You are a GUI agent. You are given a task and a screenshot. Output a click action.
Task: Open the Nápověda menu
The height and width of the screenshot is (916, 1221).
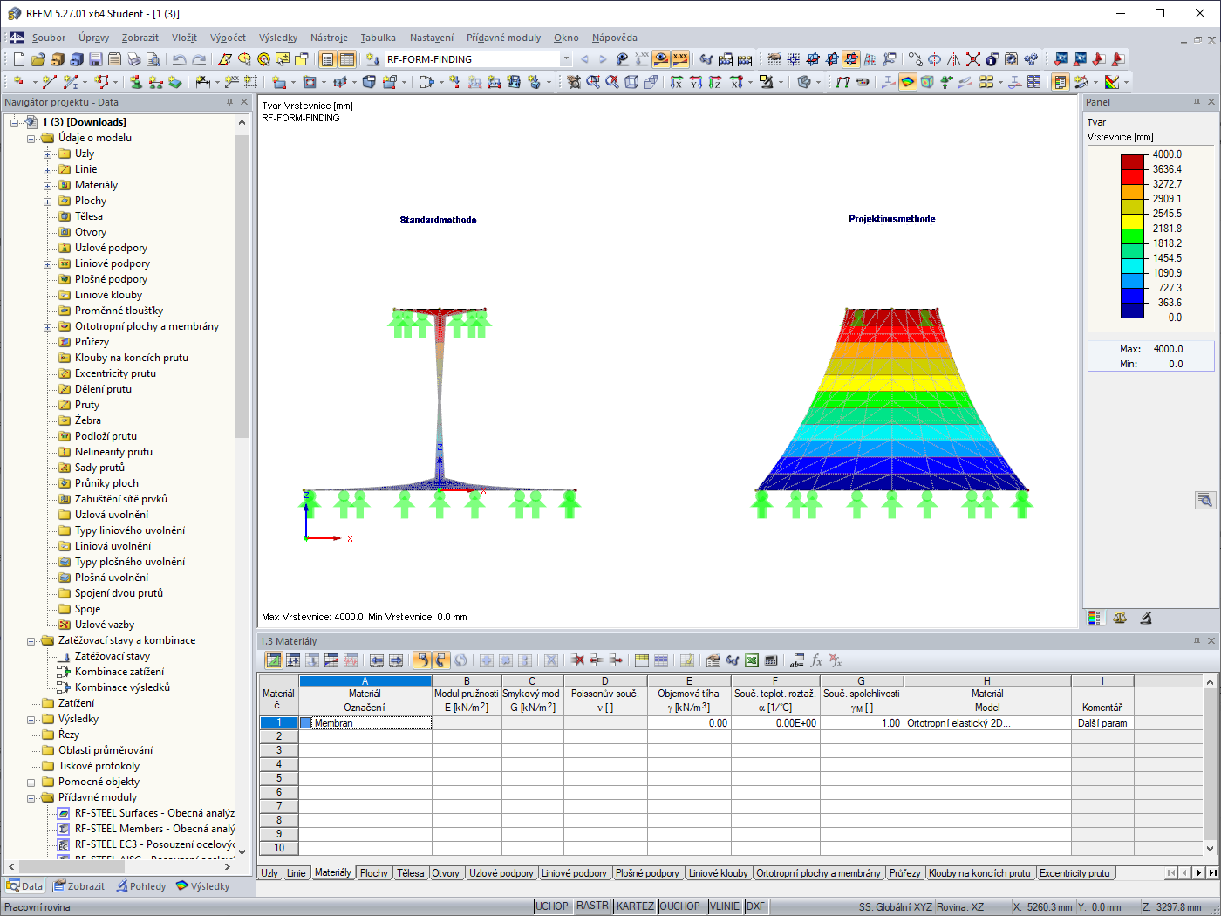coord(614,38)
